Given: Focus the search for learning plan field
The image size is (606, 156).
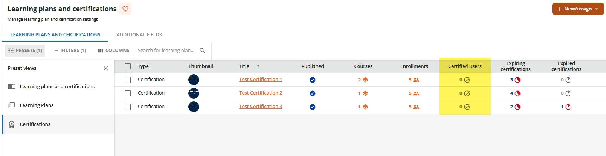Looking at the screenshot, I should [x=166, y=50].
